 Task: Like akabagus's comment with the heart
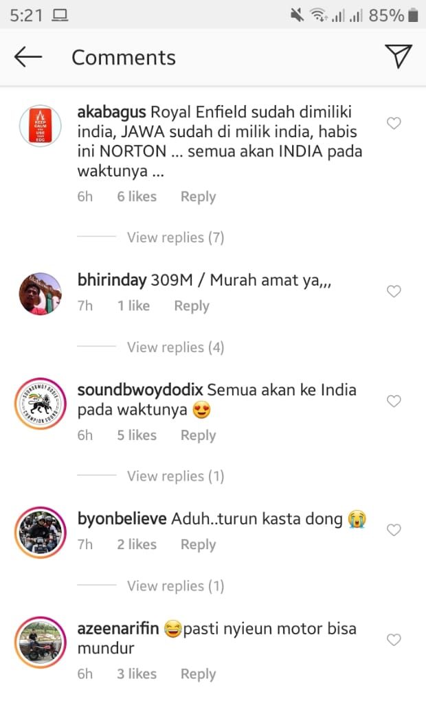[x=394, y=123]
